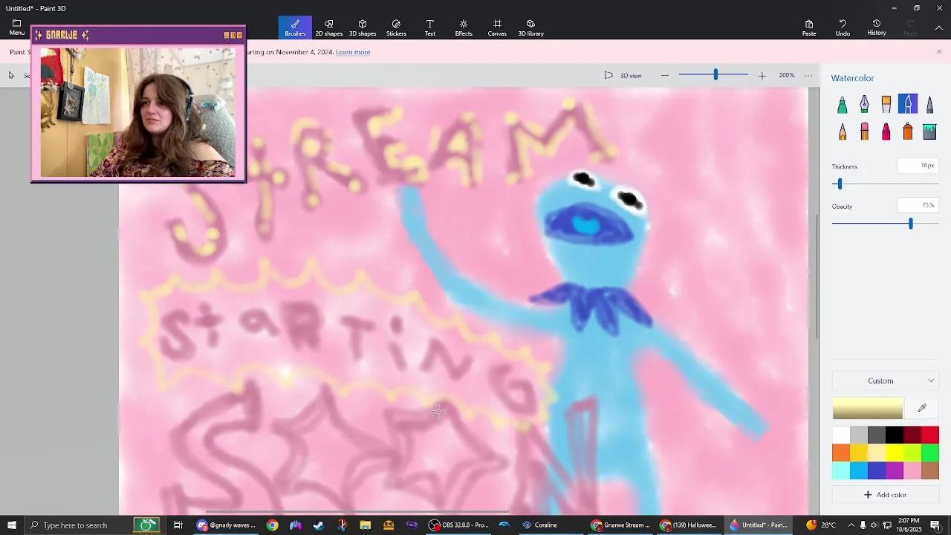Screen dimensions: 951x535
Task: Open the 3D library tab
Action: 530,27
